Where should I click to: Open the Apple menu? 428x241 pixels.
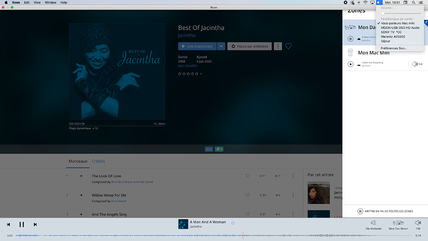6,2
